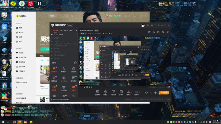Toggle visibility of the monitor capture source
The image size is (221, 124).
click(52, 34)
